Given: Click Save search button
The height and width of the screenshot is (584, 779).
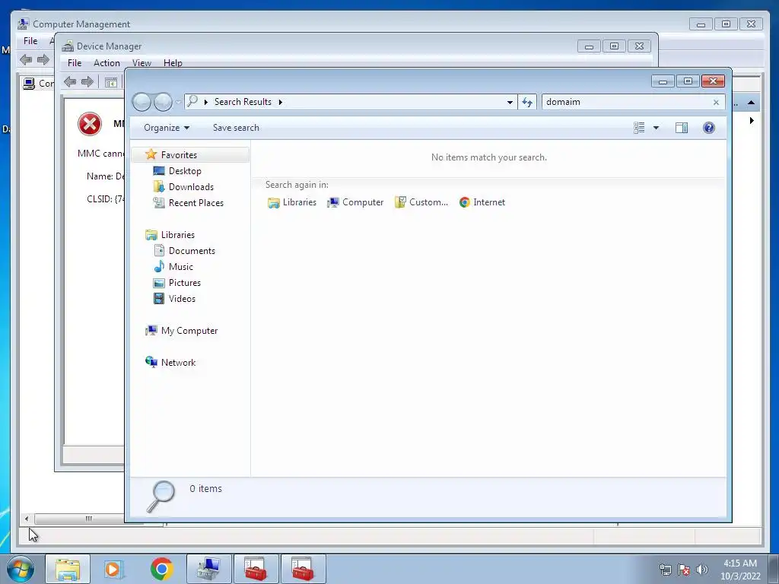Looking at the screenshot, I should point(236,128).
